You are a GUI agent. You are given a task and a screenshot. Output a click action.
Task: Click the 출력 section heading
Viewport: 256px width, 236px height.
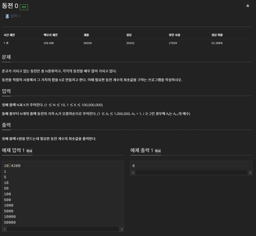6,125
